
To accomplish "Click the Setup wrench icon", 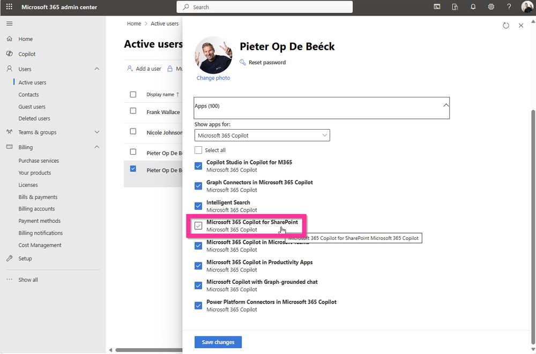I will tap(10, 258).
